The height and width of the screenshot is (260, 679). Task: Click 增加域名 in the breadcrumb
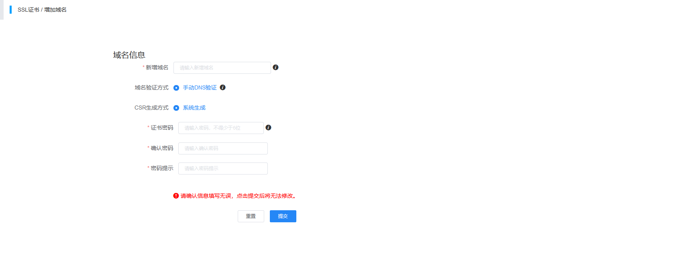(55, 10)
